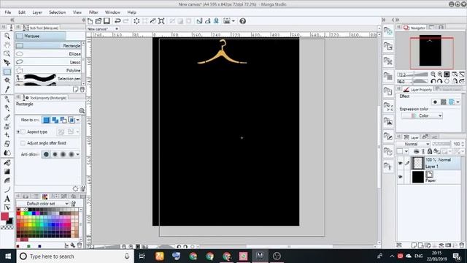Open the Filter menu
The image size is (467, 263).
point(93,12)
